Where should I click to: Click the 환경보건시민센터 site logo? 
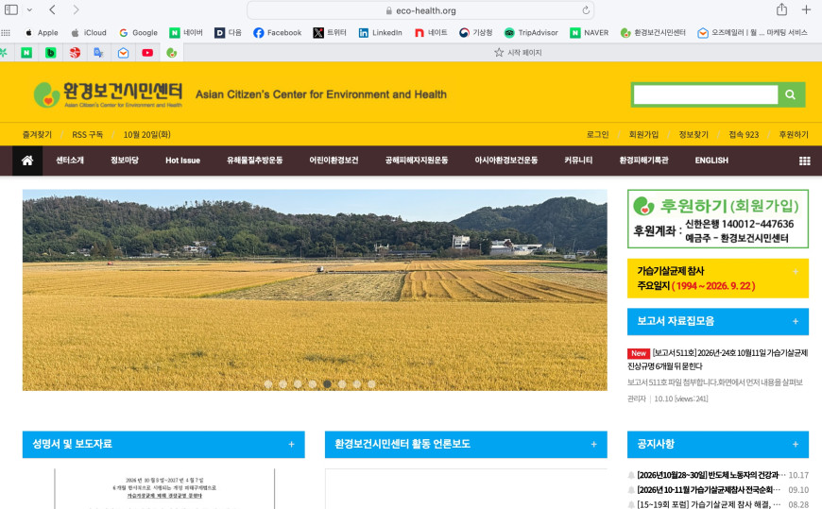click(108, 94)
